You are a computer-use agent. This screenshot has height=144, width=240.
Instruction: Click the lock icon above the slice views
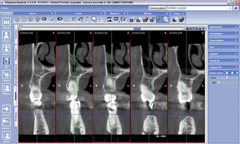187,29
